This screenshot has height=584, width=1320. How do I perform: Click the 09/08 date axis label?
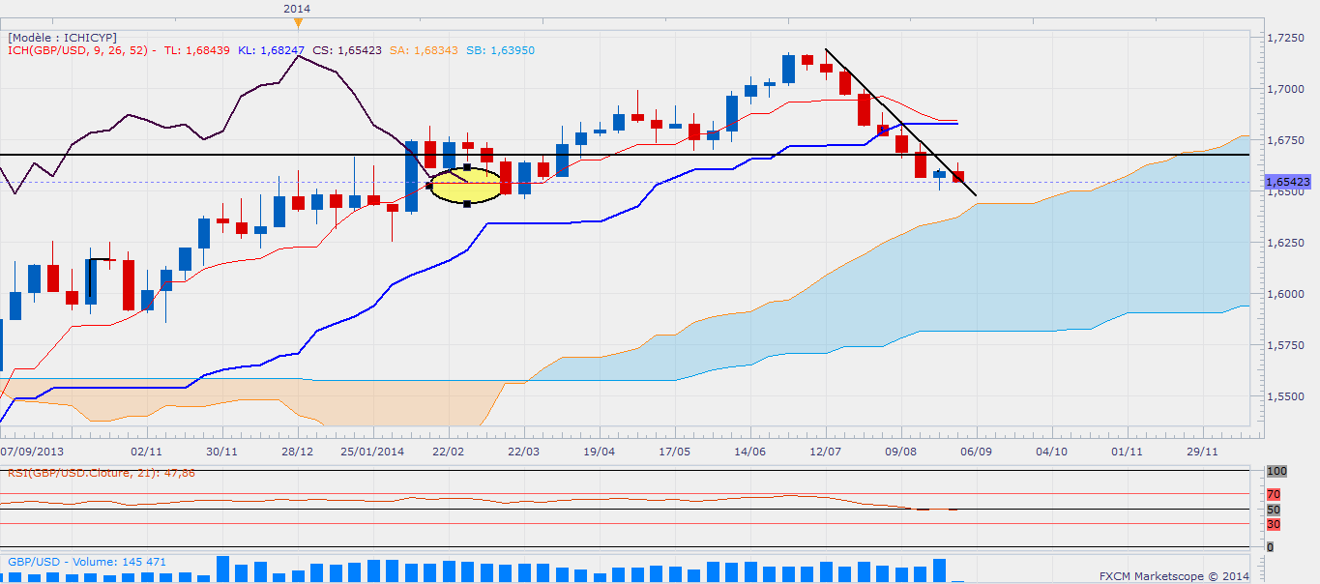pyautogui.click(x=900, y=452)
